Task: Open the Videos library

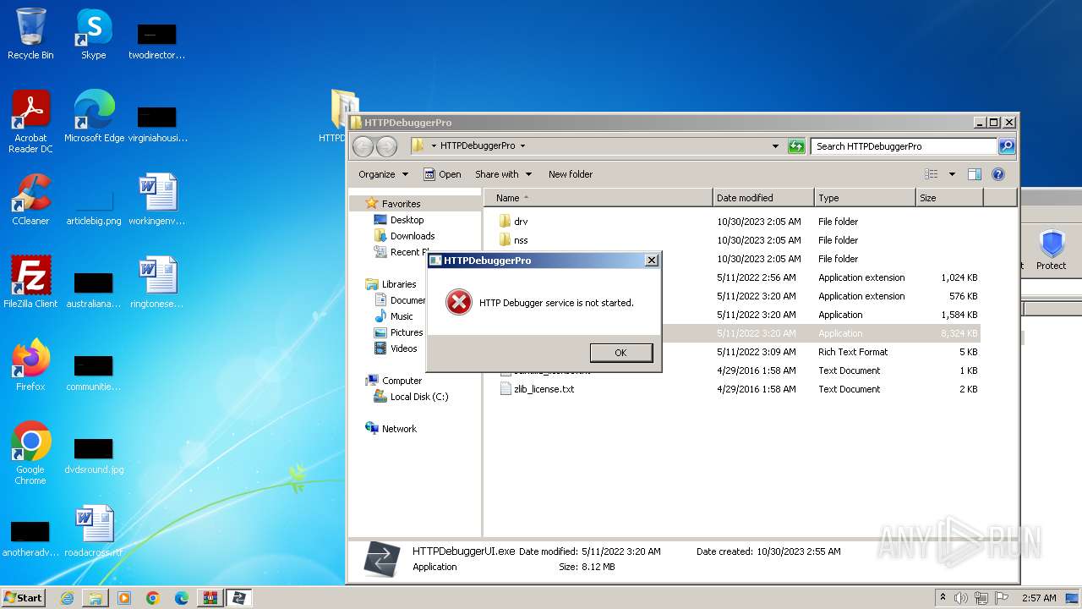Action: (x=403, y=348)
